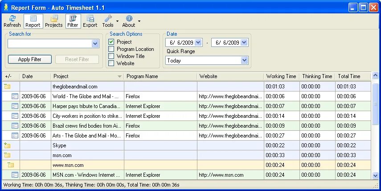
Task: Click entry icon for World - The Globe row
Action: click(x=15, y=96)
